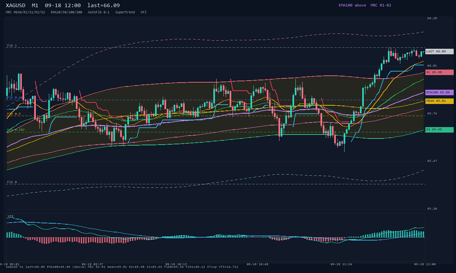Viewport: 456px width, 273px height.
Task: Select the MRC MEAN/R1/S1/R2/S2 indicator label
Action: click(x=25, y=12)
